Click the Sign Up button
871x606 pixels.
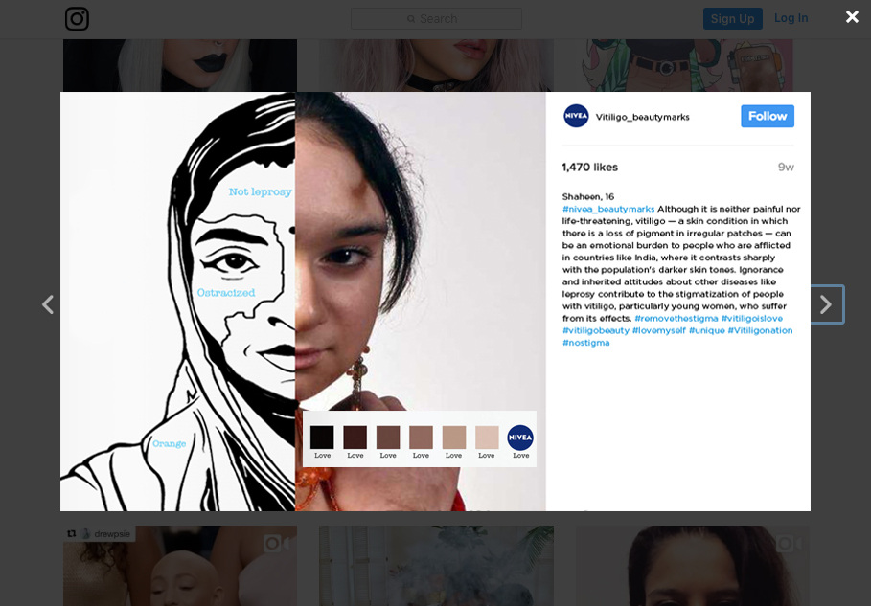tap(732, 18)
